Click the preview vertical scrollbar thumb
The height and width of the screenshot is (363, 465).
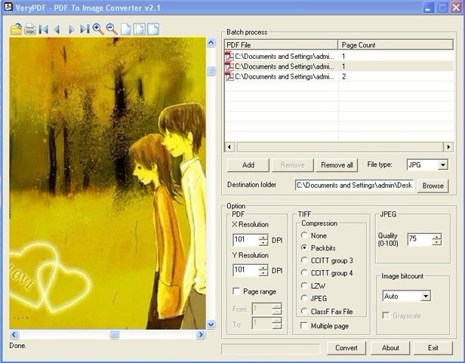coord(211,71)
